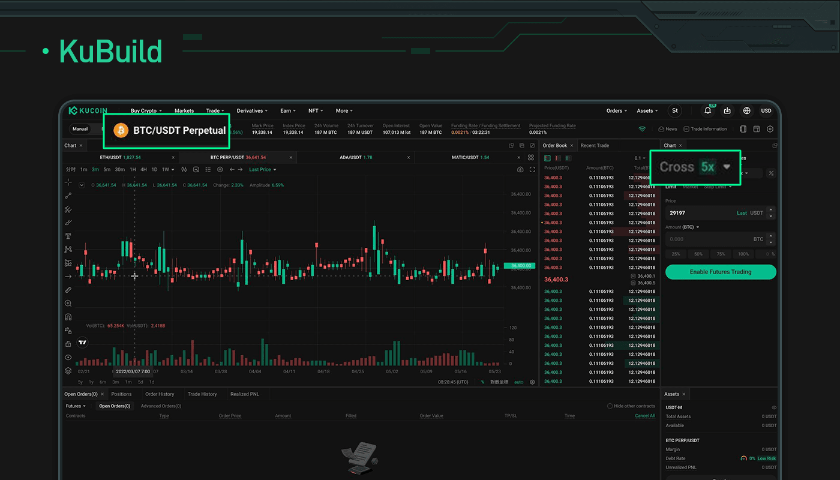840x480 pixels.
Task: Click the green network connection status icon
Action: [x=642, y=129]
